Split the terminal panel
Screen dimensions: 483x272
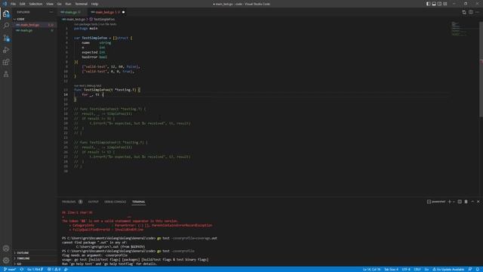tap(460, 202)
